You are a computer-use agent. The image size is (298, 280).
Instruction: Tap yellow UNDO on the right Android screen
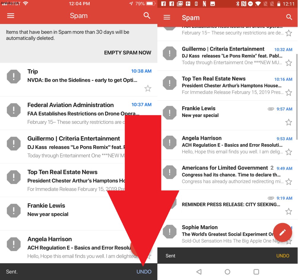click(x=283, y=256)
